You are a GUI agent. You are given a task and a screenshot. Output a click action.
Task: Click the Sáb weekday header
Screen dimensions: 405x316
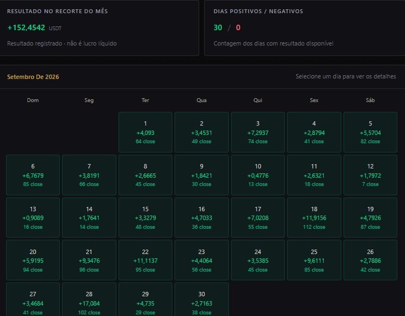click(x=370, y=100)
